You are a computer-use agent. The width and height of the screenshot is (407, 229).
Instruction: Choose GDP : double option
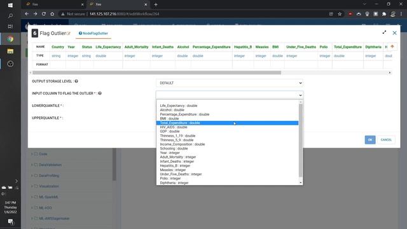click(x=228, y=132)
